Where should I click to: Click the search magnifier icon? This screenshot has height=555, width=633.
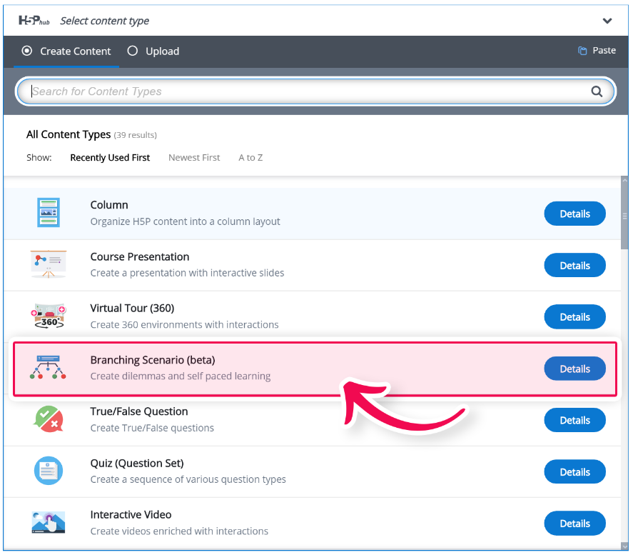coord(597,91)
